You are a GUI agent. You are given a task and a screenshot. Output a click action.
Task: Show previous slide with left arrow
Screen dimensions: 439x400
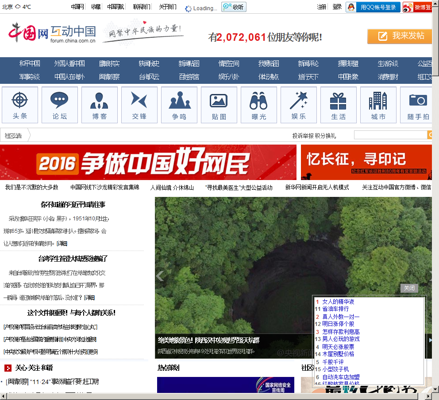pyautogui.click(x=160, y=276)
